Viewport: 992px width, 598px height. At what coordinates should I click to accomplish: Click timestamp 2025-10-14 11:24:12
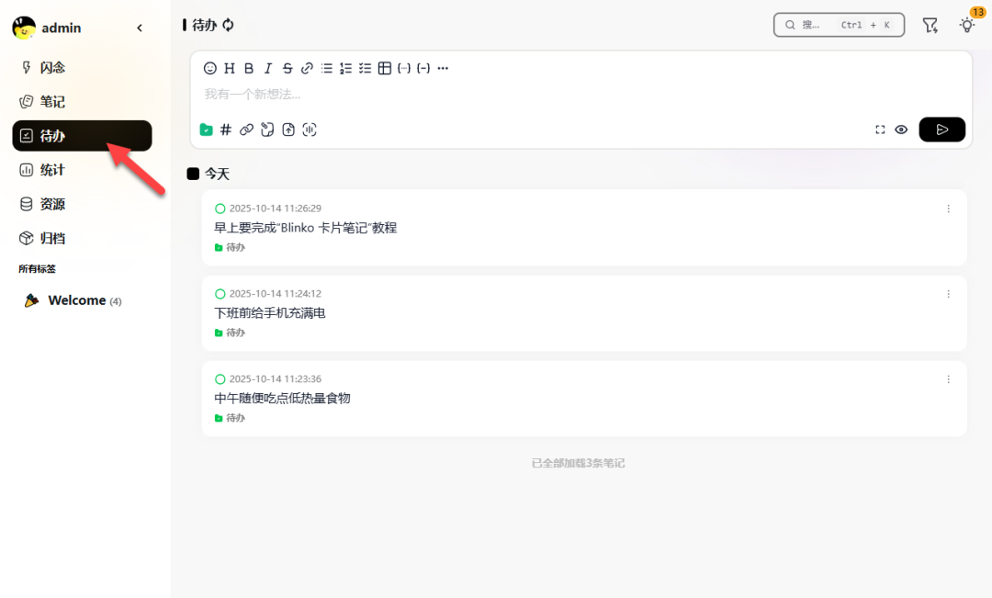pos(276,294)
